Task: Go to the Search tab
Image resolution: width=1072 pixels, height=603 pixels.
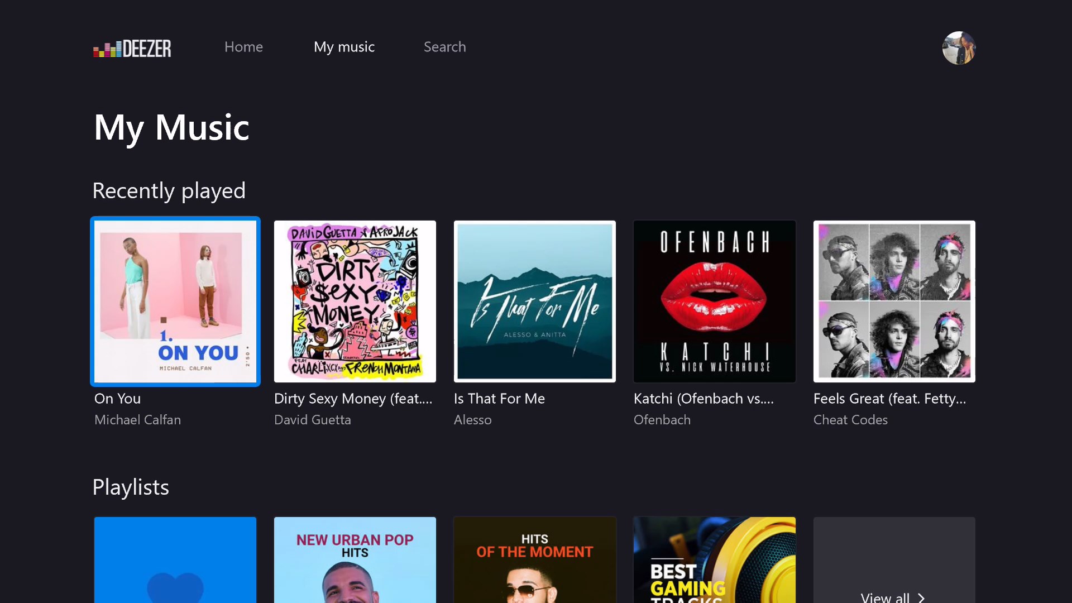Action: [444, 47]
